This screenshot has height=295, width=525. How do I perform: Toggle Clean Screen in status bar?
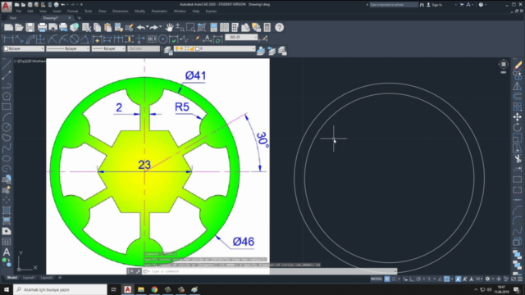coord(514,279)
